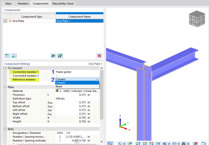209x145 pixels.
Task: Click the coordinate axes display icon
Action: 120,144
